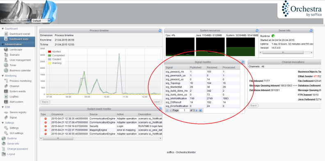Open the LOCALORC dropdown in header
325x161 pixels.
[15, 21]
